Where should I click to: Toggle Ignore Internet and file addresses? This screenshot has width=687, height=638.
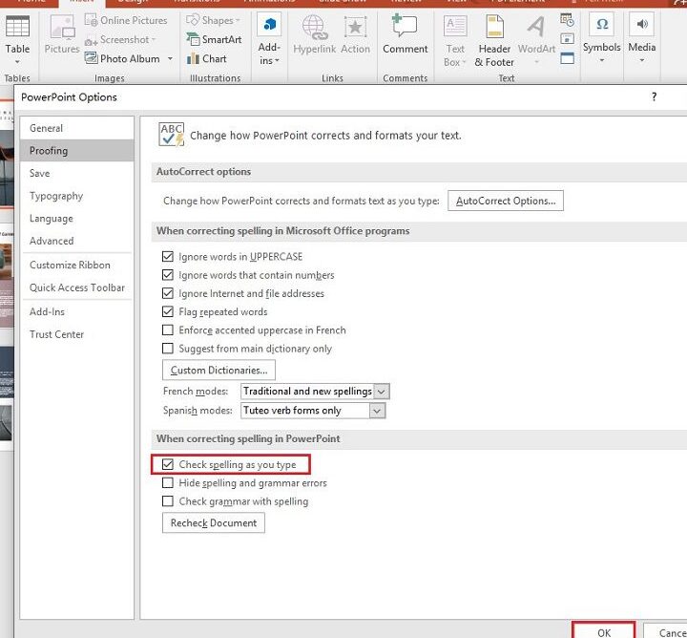tap(167, 293)
